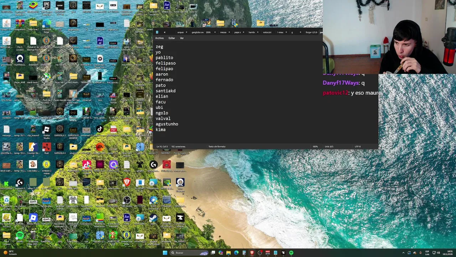Open the GARGOLA 4 desktop image
Image resolution: width=456 pixels, height=257 pixels.
59,148
